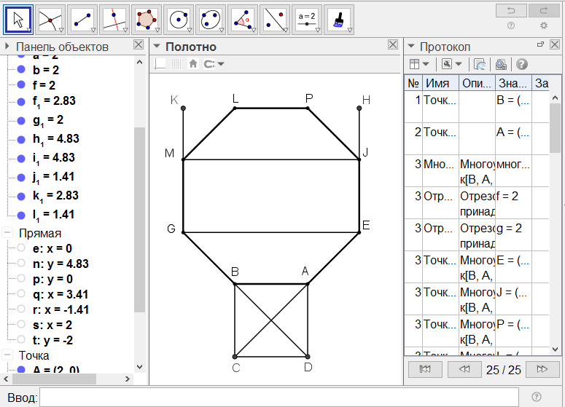Go to first construction step
Screen dimensions: 565x407
pos(425,370)
